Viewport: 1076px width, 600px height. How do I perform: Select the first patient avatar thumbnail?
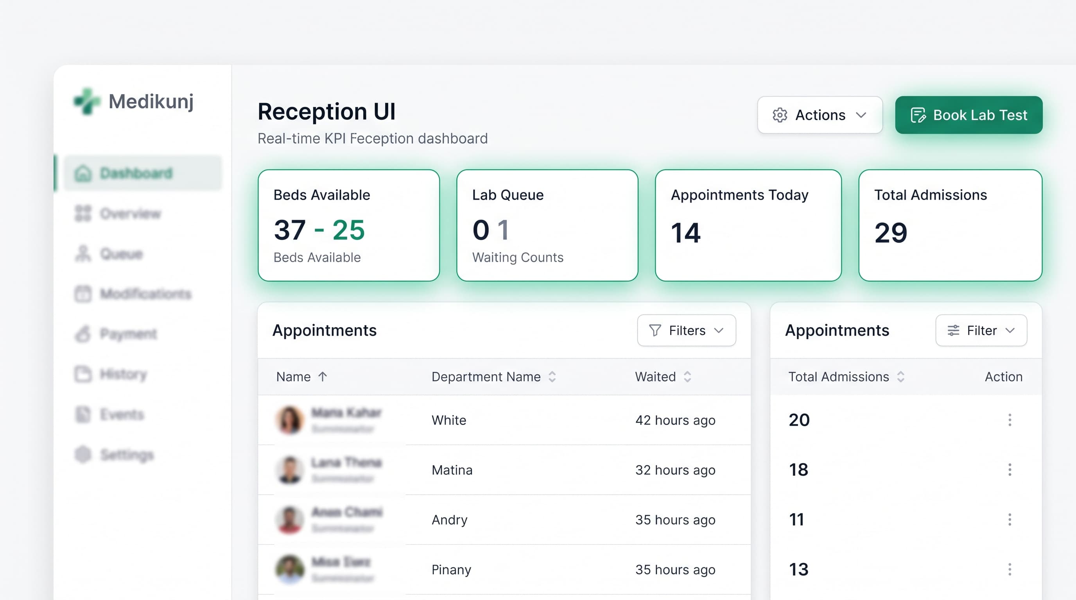tap(289, 420)
